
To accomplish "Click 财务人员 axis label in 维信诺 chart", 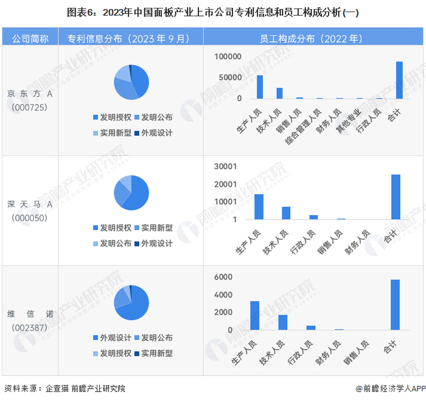I will click(x=328, y=353).
